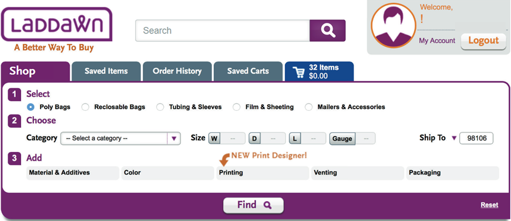Image resolution: width=511 pixels, height=221 pixels.
Task: Click the D depth size icon
Action: [x=254, y=138]
